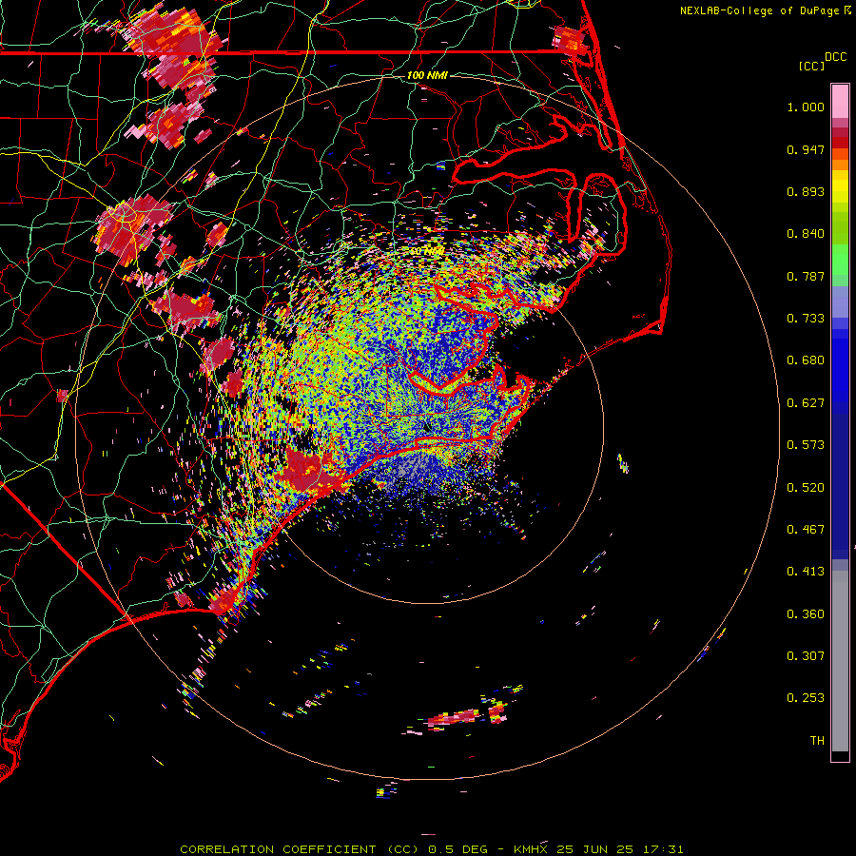Select the 0.680 scale value

click(x=806, y=360)
